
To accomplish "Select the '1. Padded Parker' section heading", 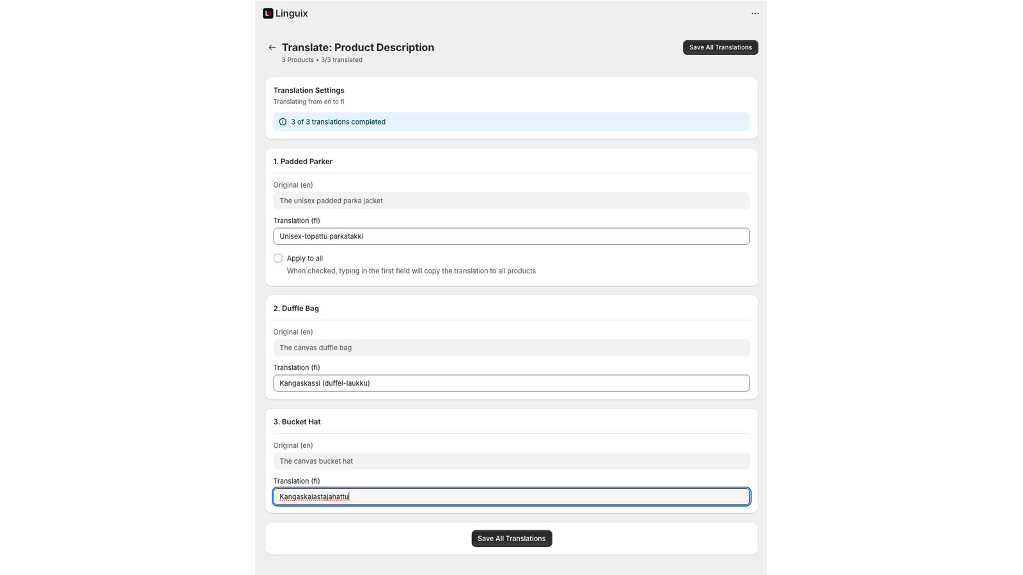I will pos(302,162).
